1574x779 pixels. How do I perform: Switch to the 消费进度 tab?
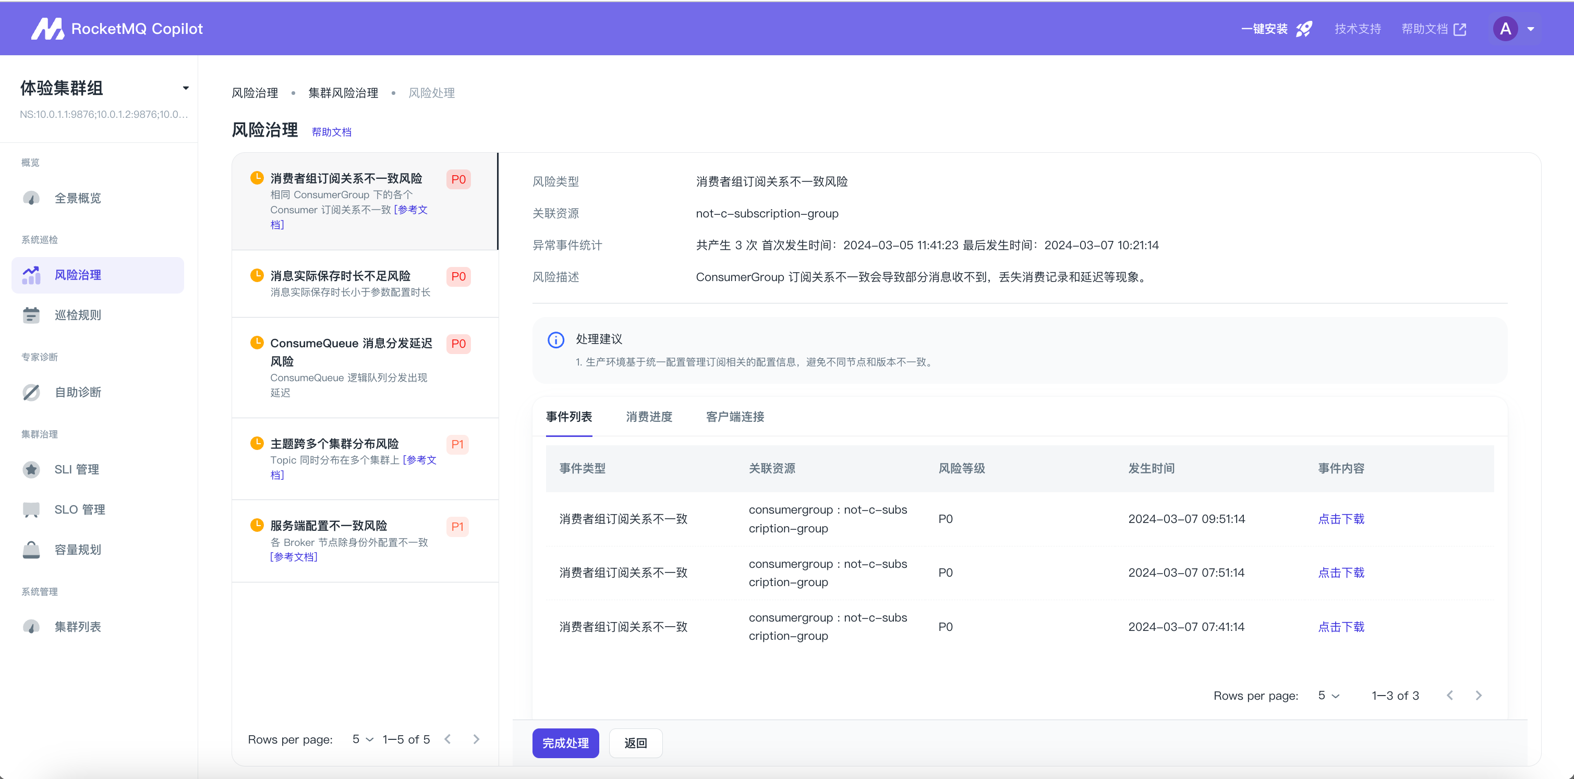pyautogui.click(x=649, y=417)
